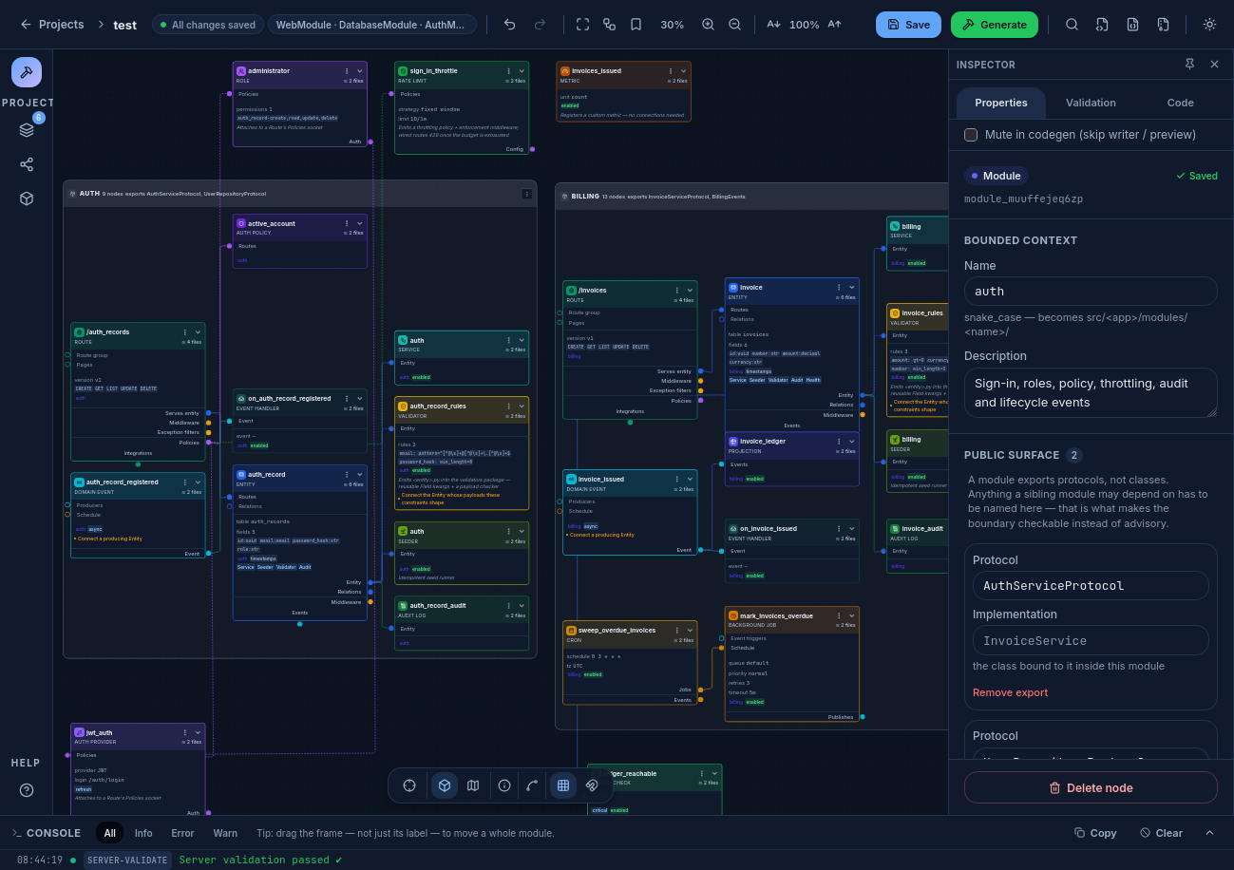Check Mute in codegen checkbox
The width and height of the screenshot is (1234, 870).
(x=971, y=135)
